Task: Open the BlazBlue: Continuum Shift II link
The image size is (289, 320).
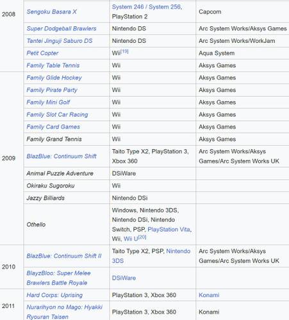Action: [x=64, y=256]
